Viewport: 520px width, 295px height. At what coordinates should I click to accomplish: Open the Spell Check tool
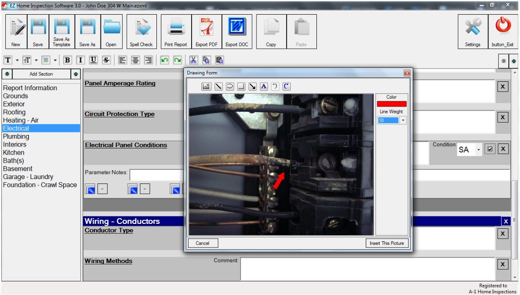pyautogui.click(x=141, y=31)
